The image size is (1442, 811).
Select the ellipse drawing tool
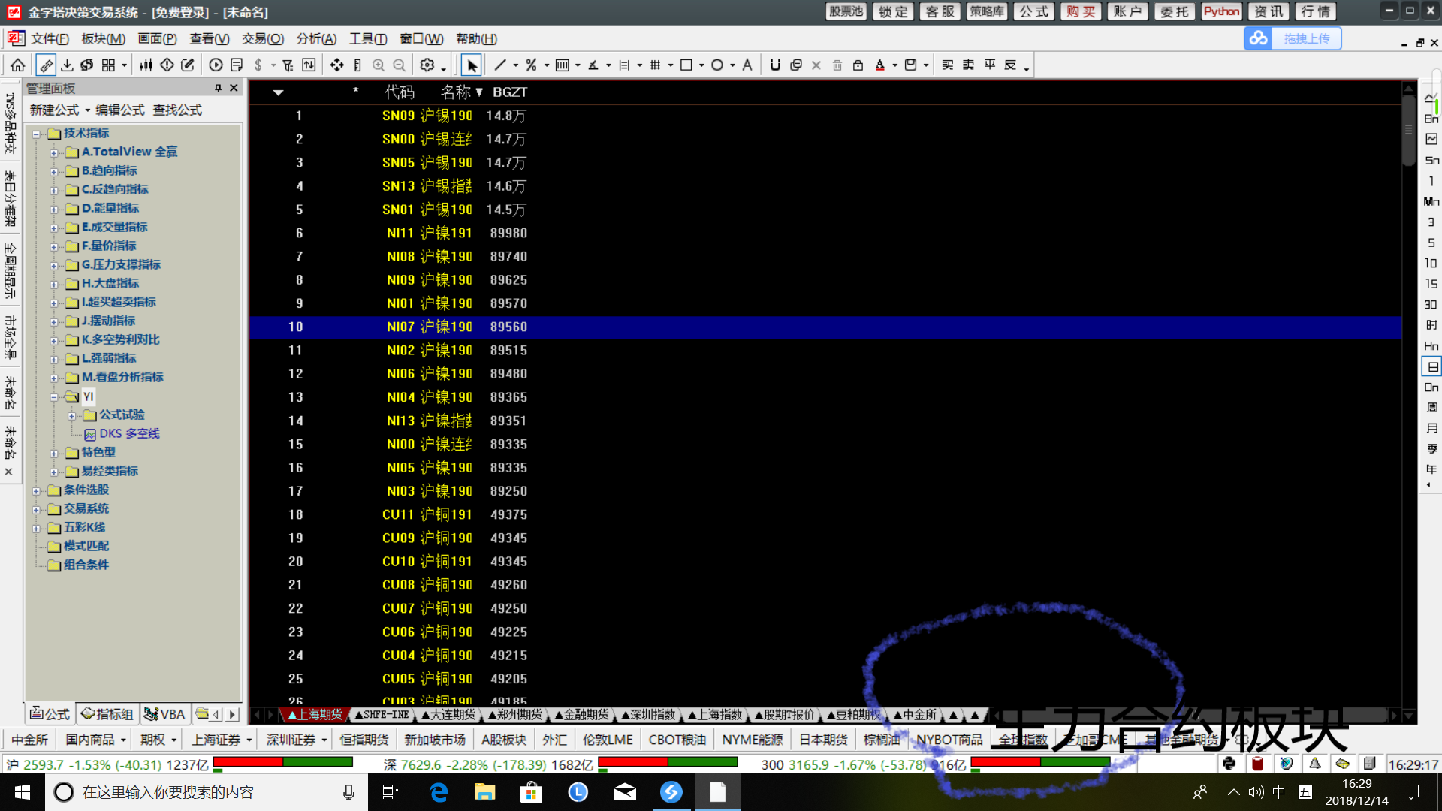(717, 65)
